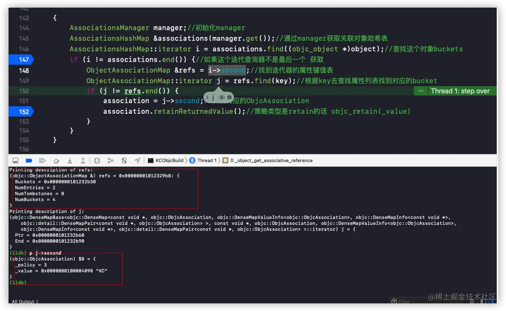506x311 pixels.
Task: Expand variable j in the data tip
Action: click(x=207, y=97)
